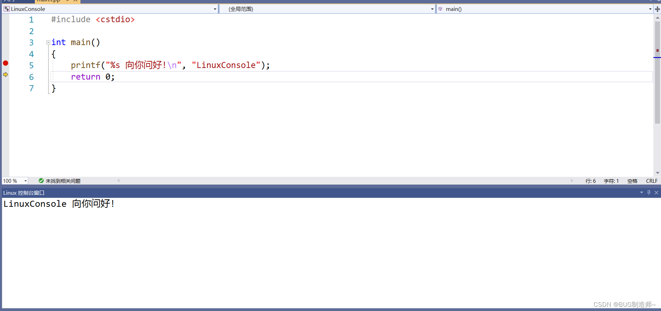The image size is (661, 311).
Task: Click the 'return' keyword on line 6
Action: (86, 77)
